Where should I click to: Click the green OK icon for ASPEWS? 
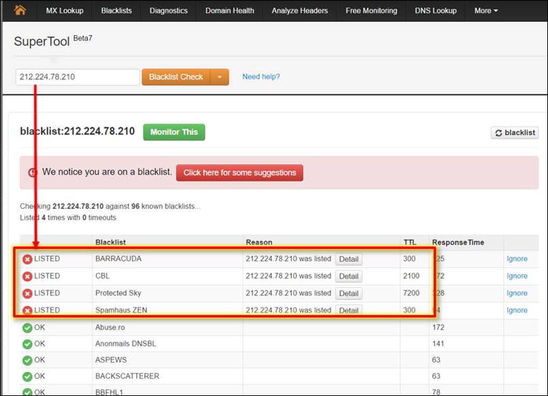pyautogui.click(x=27, y=361)
